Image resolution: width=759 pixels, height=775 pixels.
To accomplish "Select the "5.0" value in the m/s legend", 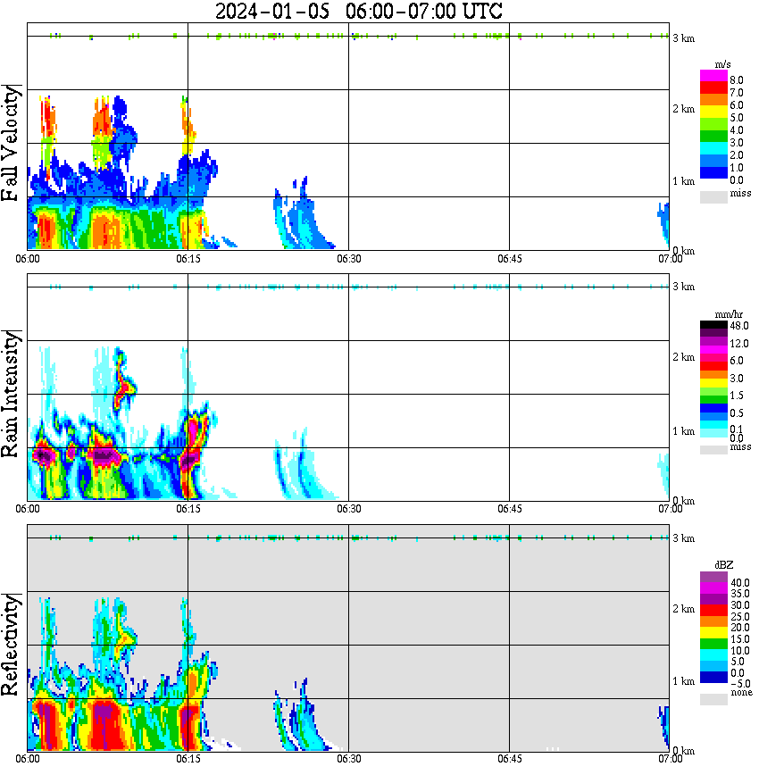I will [737, 118].
